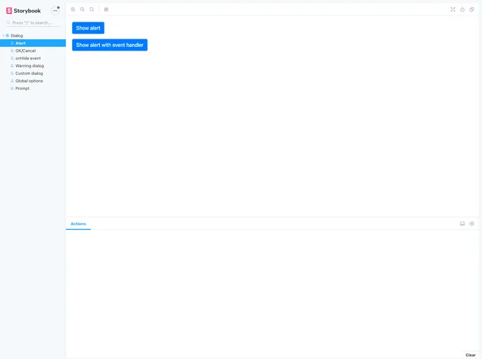Click the Storybook logo
The width and height of the screenshot is (482, 359).
23,11
